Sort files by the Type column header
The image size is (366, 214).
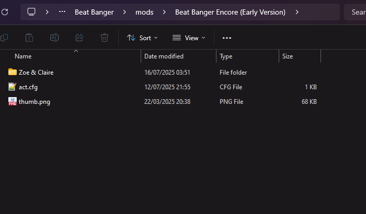(x=226, y=56)
